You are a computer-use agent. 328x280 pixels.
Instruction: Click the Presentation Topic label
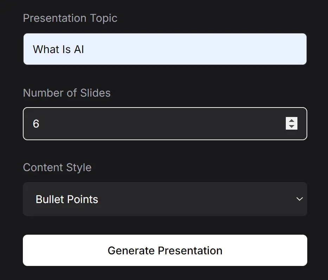[x=70, y=18]
